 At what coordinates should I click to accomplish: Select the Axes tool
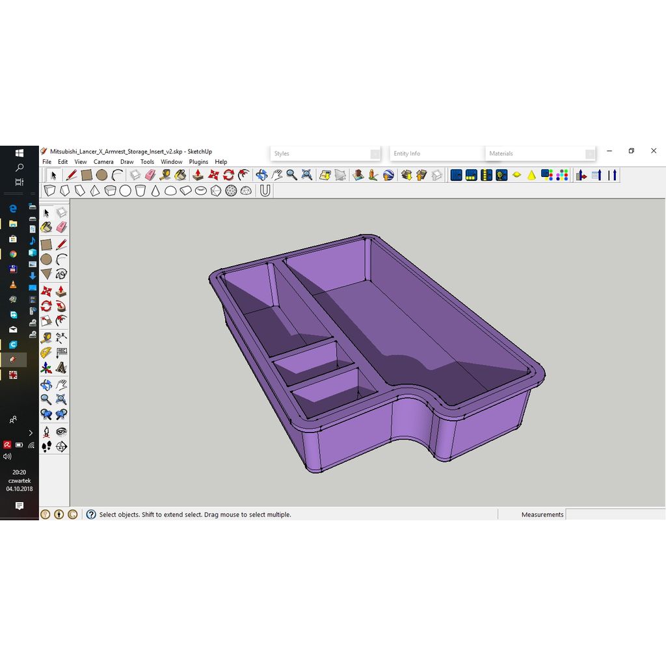click(x=46, y=367)
